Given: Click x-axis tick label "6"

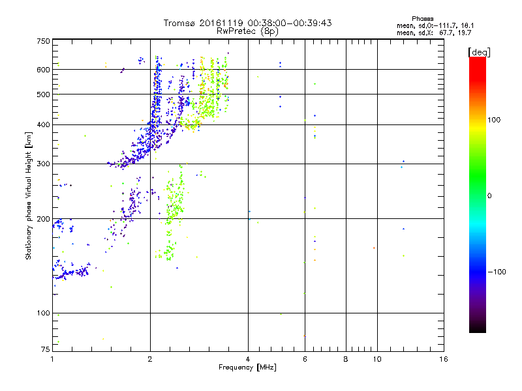Looking at the screenshot, I should (x=305, y=359).
